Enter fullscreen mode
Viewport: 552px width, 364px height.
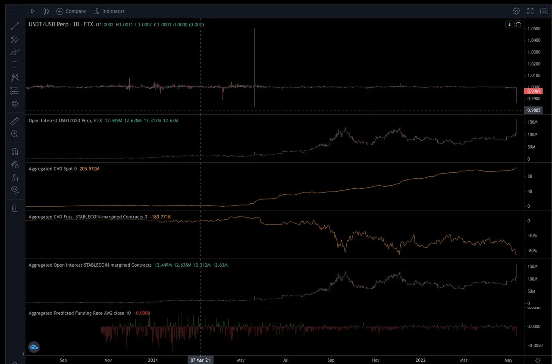coord(531,11)
